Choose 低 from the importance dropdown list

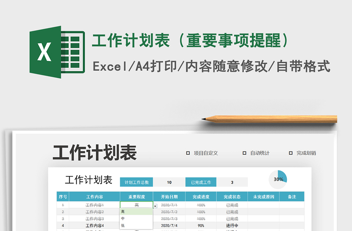tap(136, 225)
